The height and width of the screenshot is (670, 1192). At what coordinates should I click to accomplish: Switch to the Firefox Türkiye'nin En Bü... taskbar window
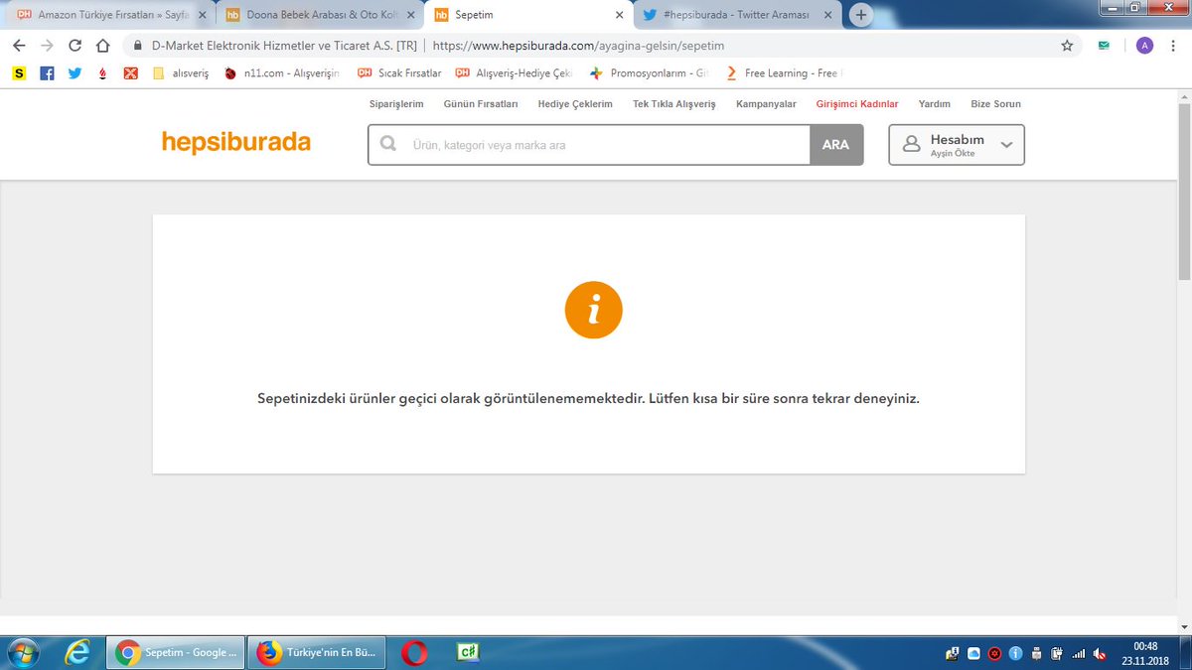coord(316,652)
